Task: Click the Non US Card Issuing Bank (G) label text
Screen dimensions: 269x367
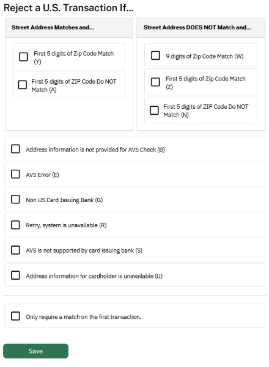Action: tap(64, 200)
